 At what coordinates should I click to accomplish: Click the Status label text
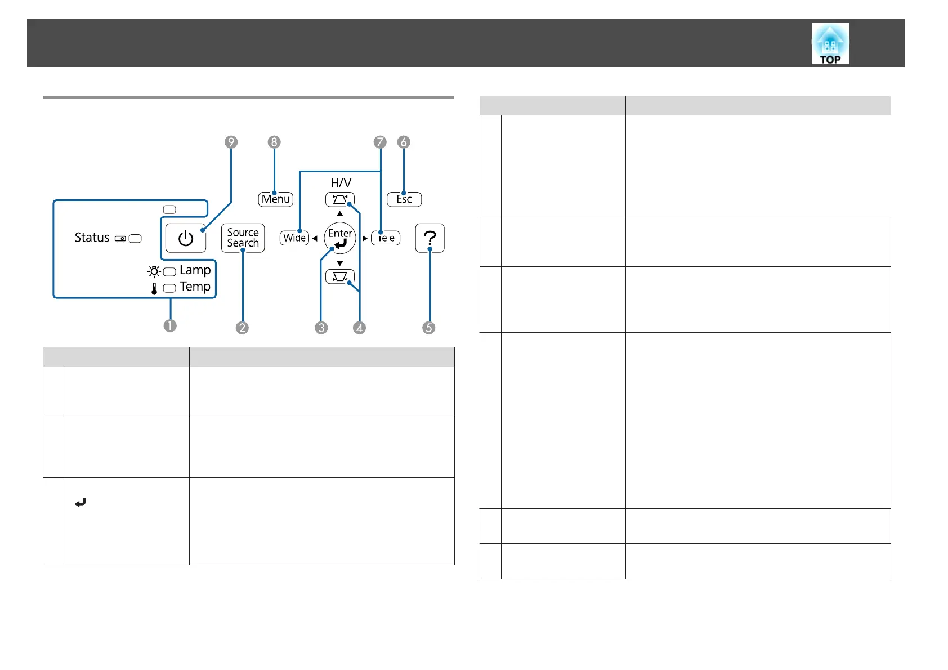(92, 238)
